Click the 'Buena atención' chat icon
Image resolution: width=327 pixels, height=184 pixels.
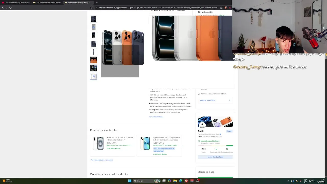(x=215, y=149)
